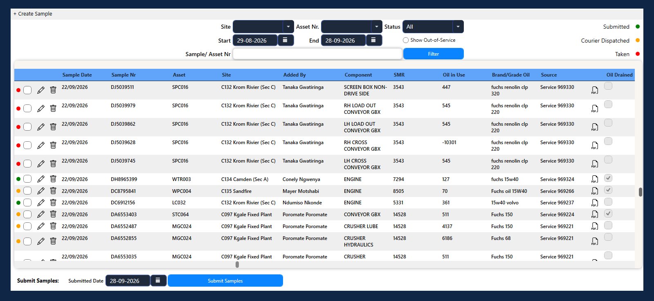Click calendar icon beside Submitted Date
Viewport: 654px width, 301px height.
[x=158, y=281]
